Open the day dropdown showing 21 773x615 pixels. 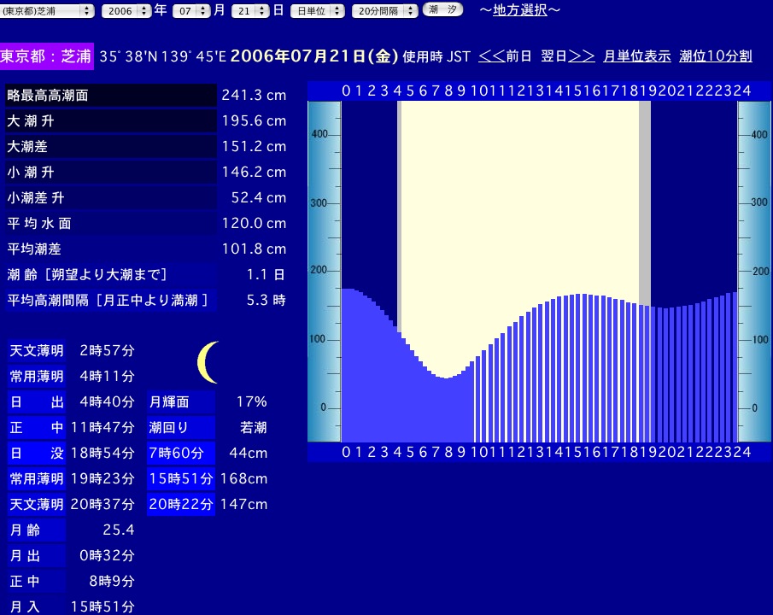pos(250,11)
